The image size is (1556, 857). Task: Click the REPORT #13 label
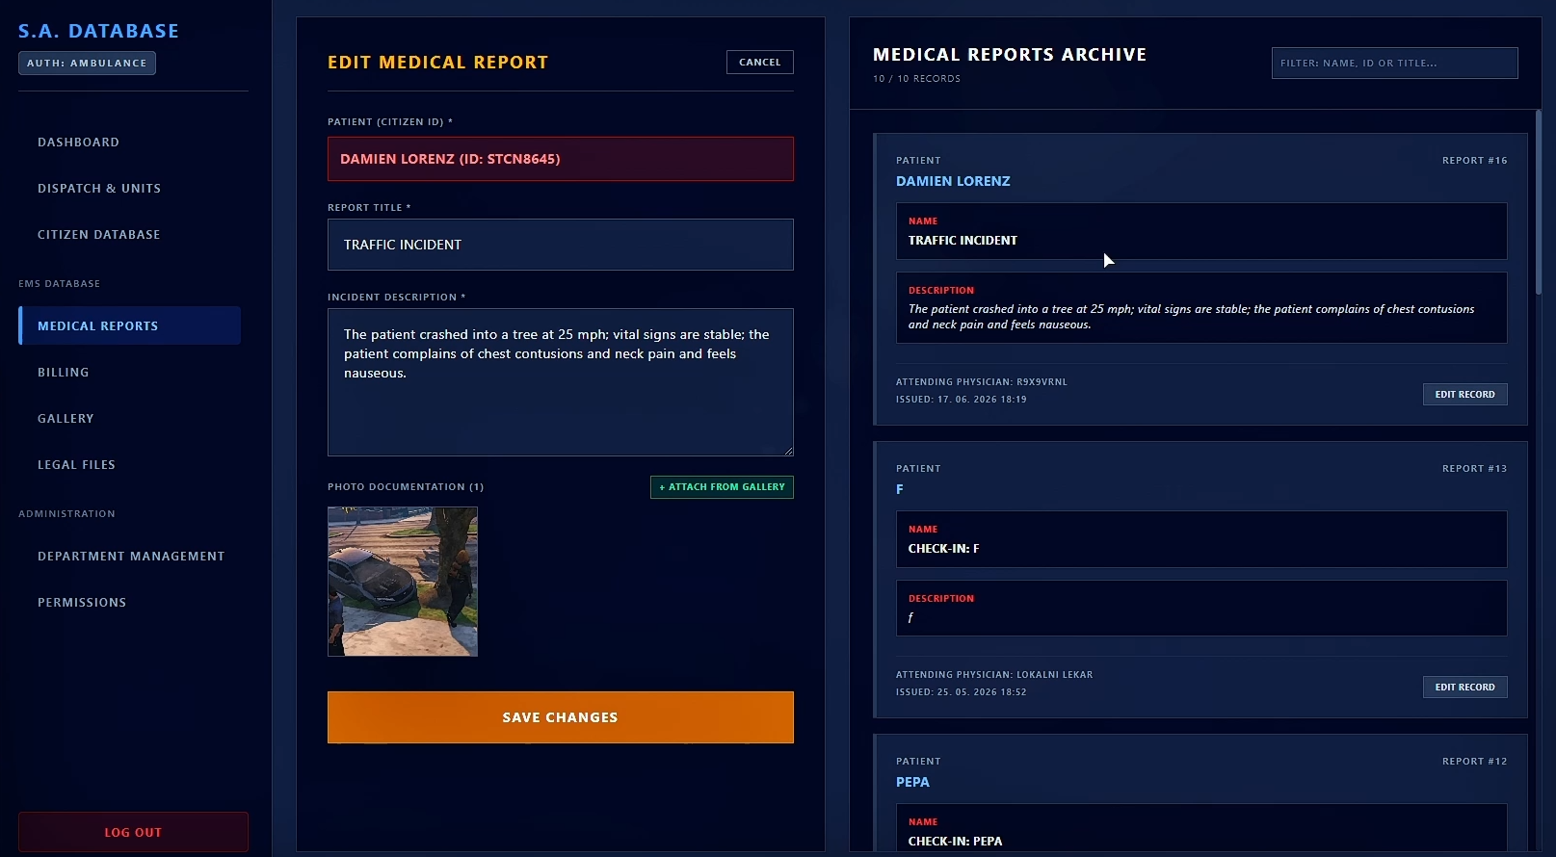(1474, 469)
